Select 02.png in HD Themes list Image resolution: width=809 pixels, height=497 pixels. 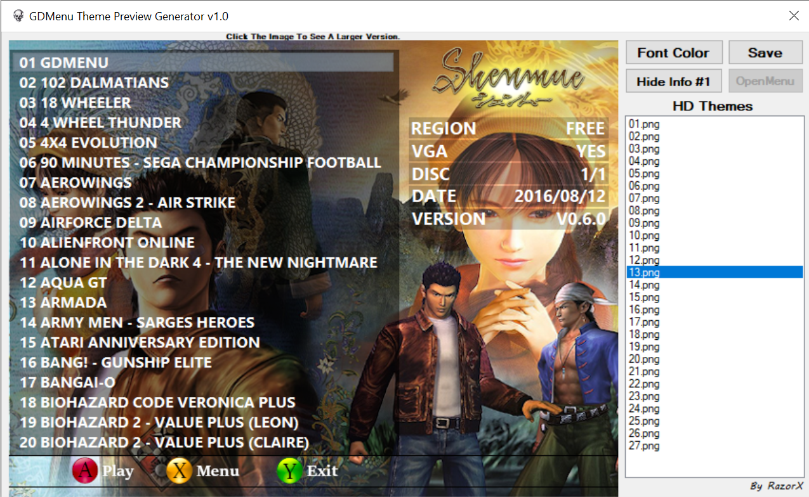[x=714, y=136]
